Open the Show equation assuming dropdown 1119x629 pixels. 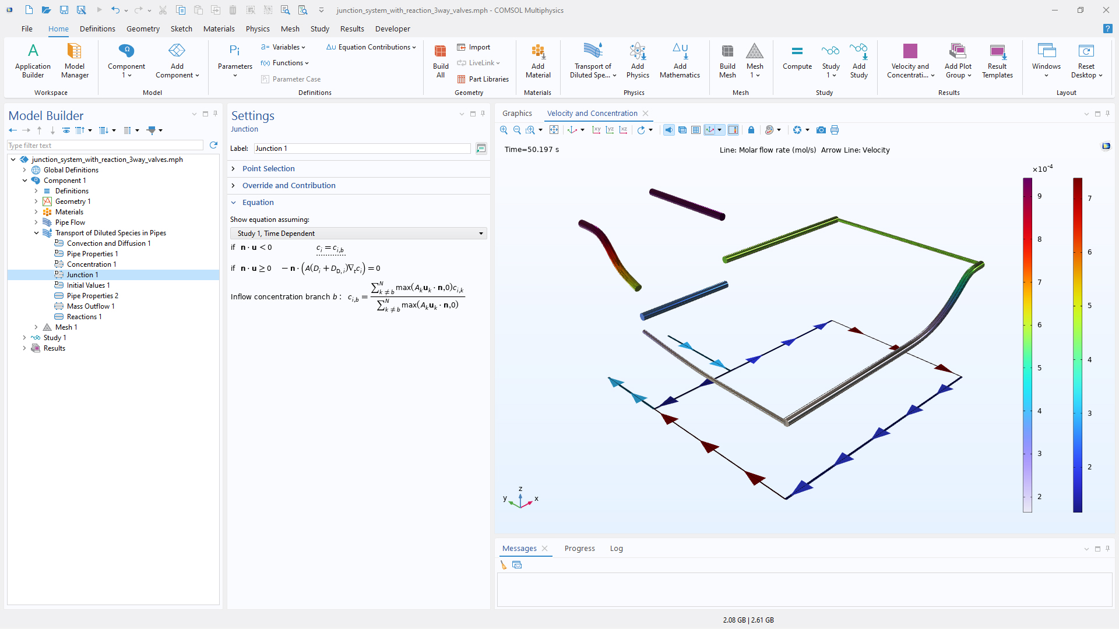click(358, 234)
